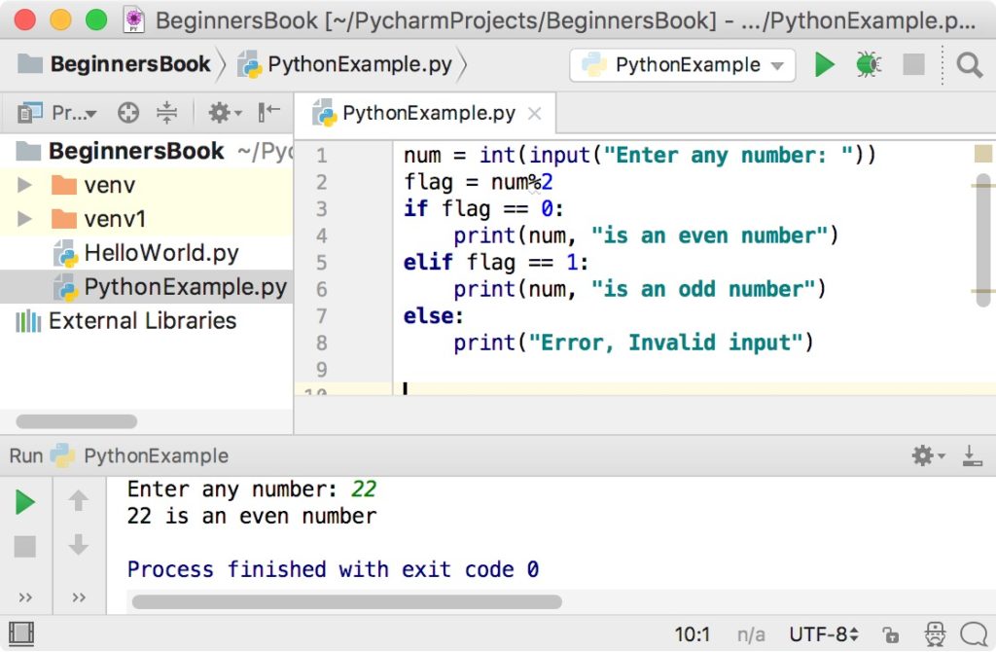Collapse all nodes with the collapse icon
Image resolution: width=996 pixels, height=652 pixels.
tap(167, 113)
